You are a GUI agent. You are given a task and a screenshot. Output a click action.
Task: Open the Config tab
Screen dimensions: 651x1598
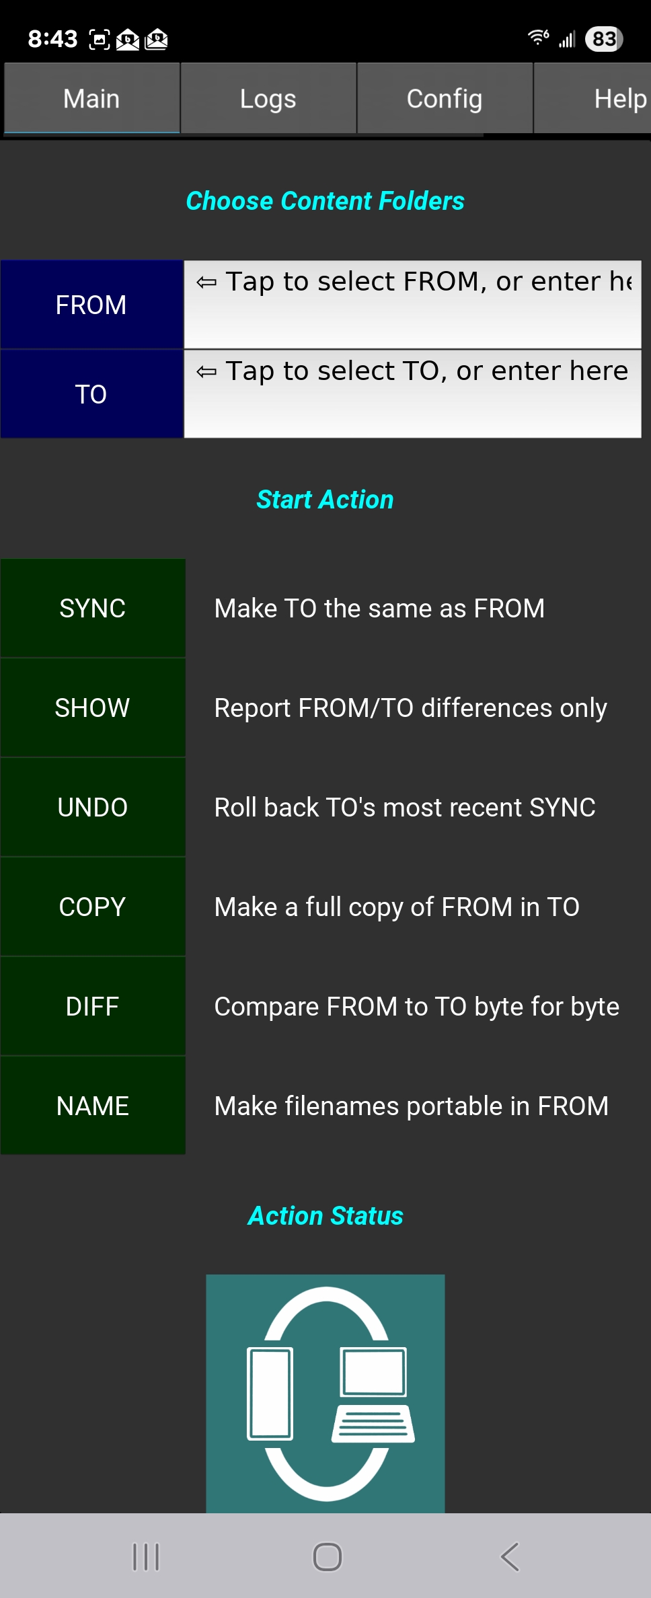click(x=445, y=99)
